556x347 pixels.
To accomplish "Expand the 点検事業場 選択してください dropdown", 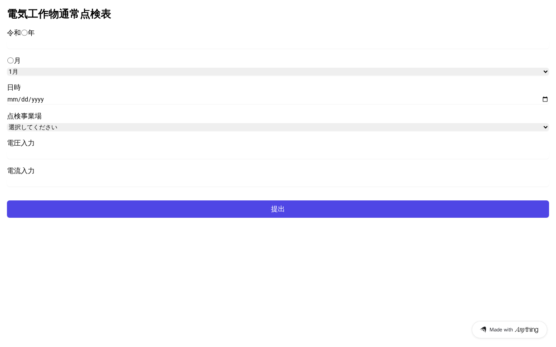I will [x=278, y=127].
